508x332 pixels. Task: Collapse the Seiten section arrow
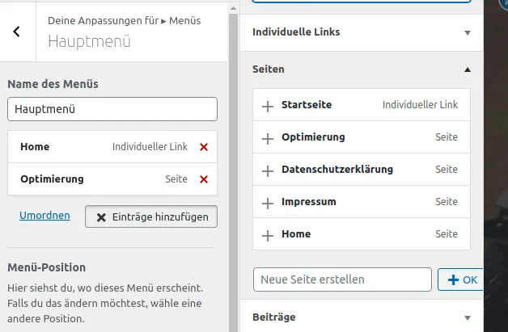click(468, 69)
